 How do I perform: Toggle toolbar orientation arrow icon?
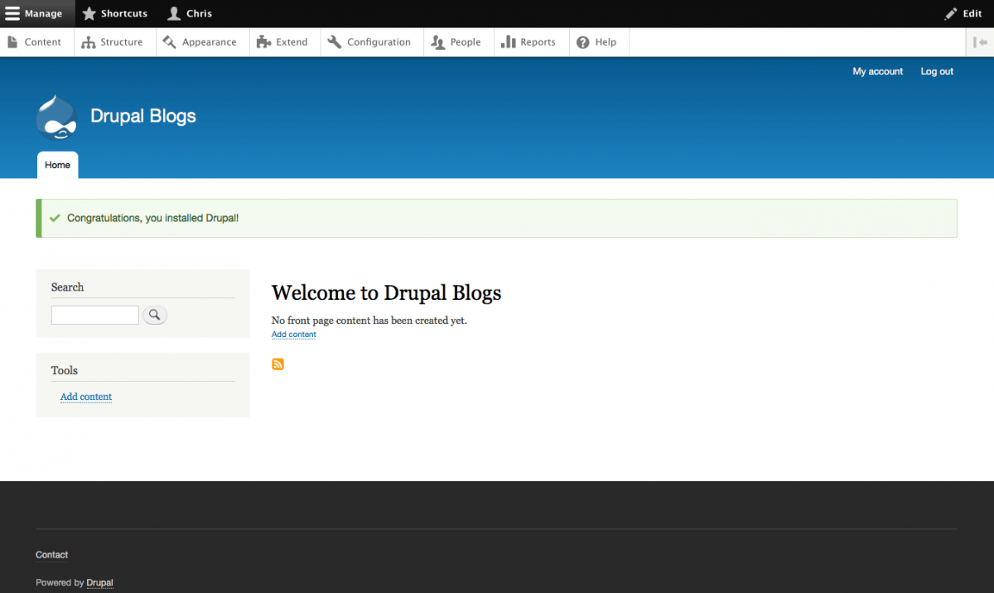(x=981, y=42)
